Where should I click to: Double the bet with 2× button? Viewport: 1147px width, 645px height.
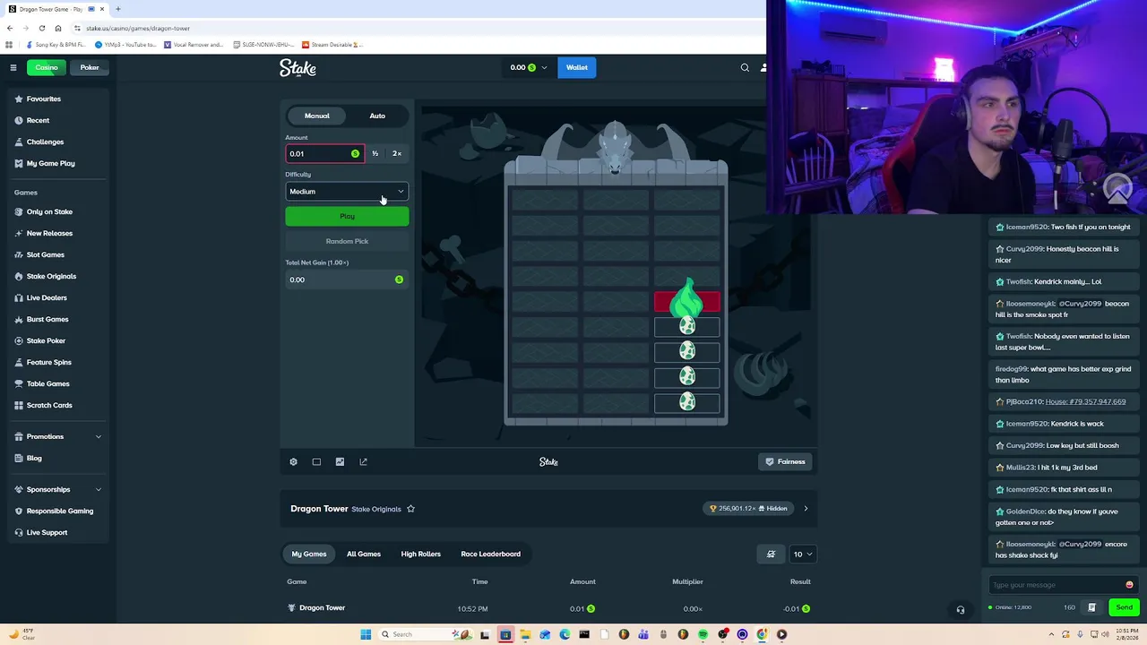tap(397, 153)
